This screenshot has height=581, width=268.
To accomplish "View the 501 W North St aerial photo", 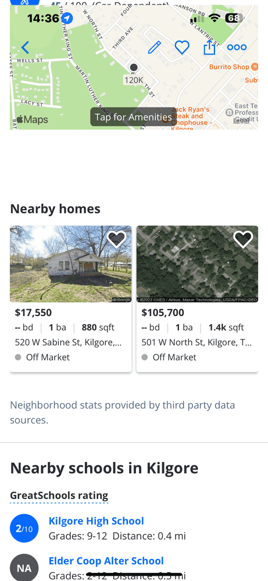I will (197, 264).
